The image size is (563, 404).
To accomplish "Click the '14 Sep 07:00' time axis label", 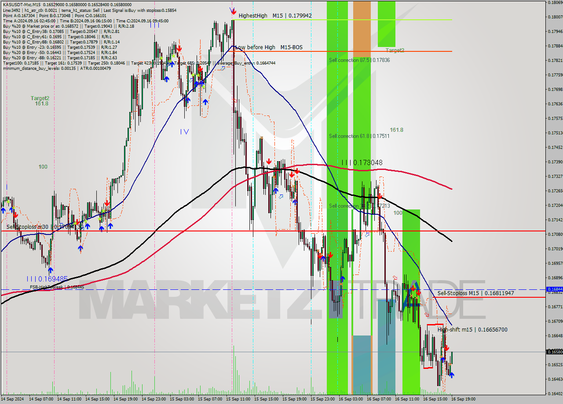I will tap(41, 399).
